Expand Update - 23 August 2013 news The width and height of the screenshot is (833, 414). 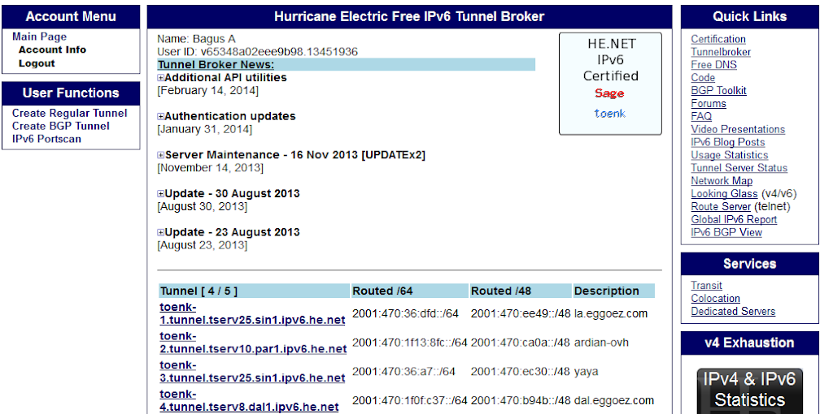point(161,233)
